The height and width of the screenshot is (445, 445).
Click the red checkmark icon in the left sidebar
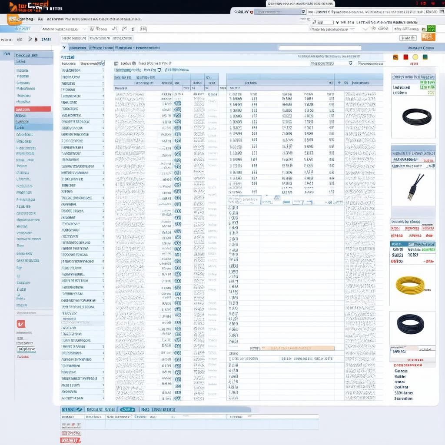20,324
